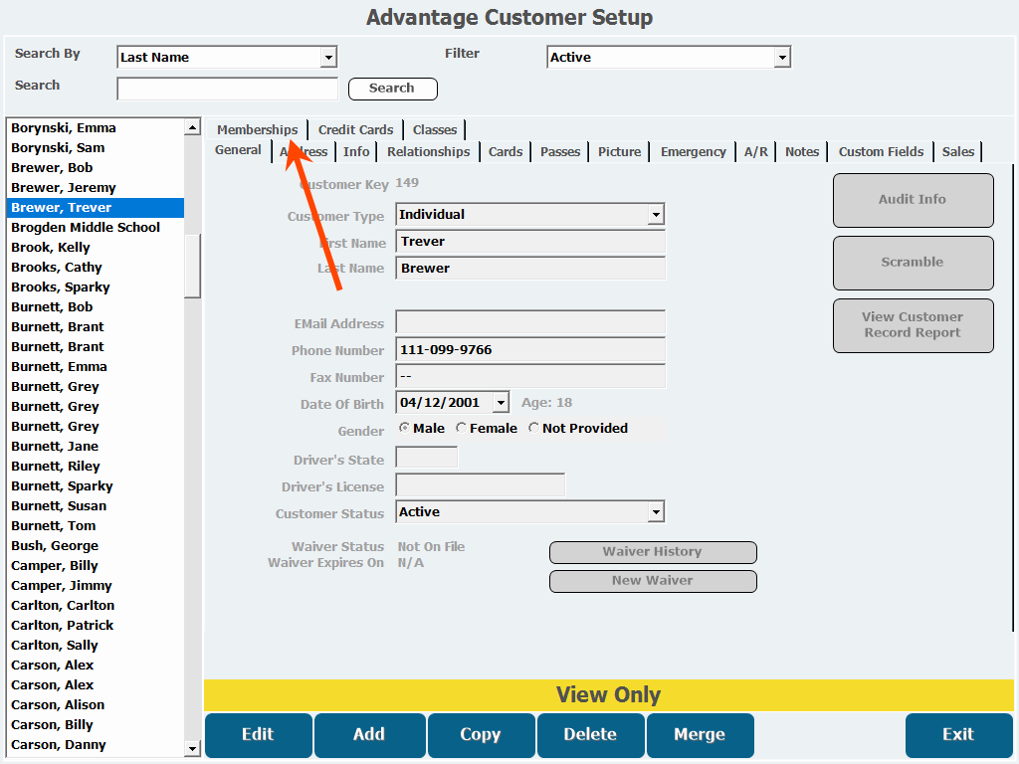
Task: Click the Edit button
Action: click(x=258, y=735)
